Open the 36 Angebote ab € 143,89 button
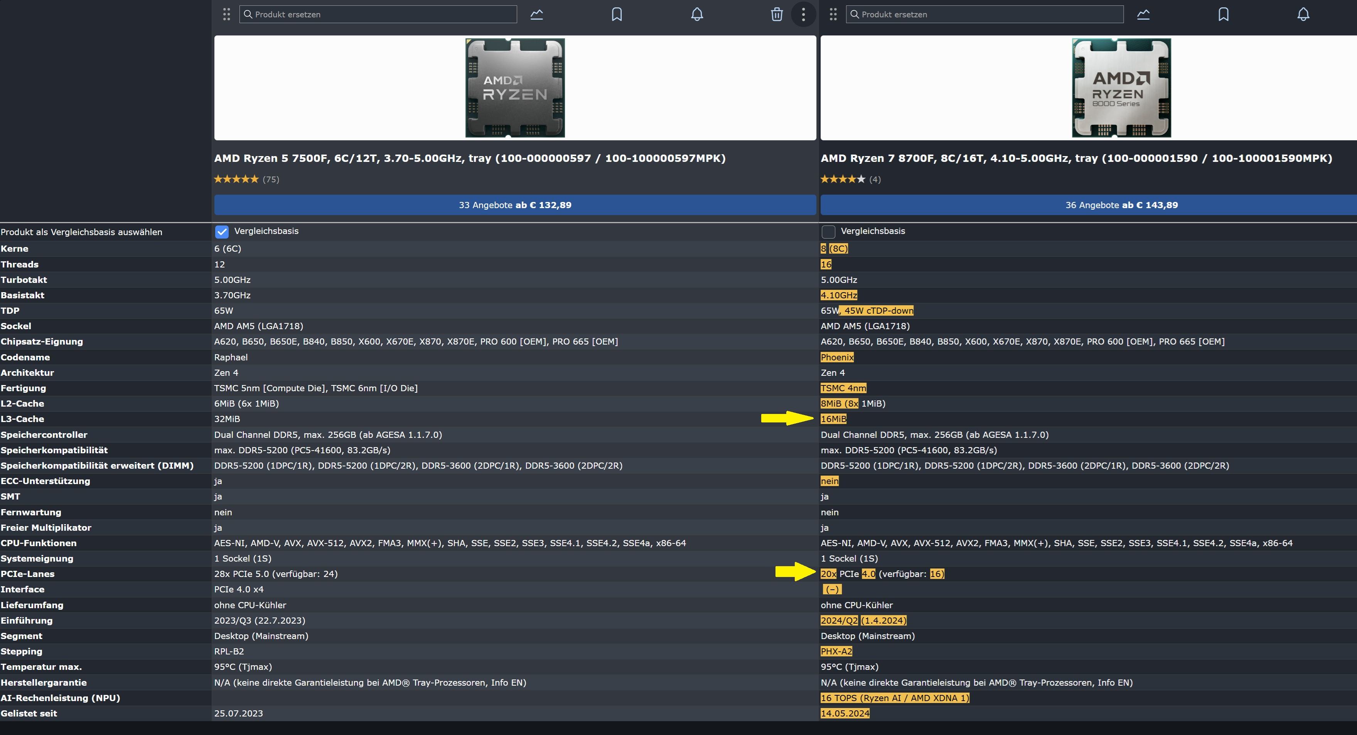The height and width of the screenshot is (735, 1357). tap(1121, 205)
